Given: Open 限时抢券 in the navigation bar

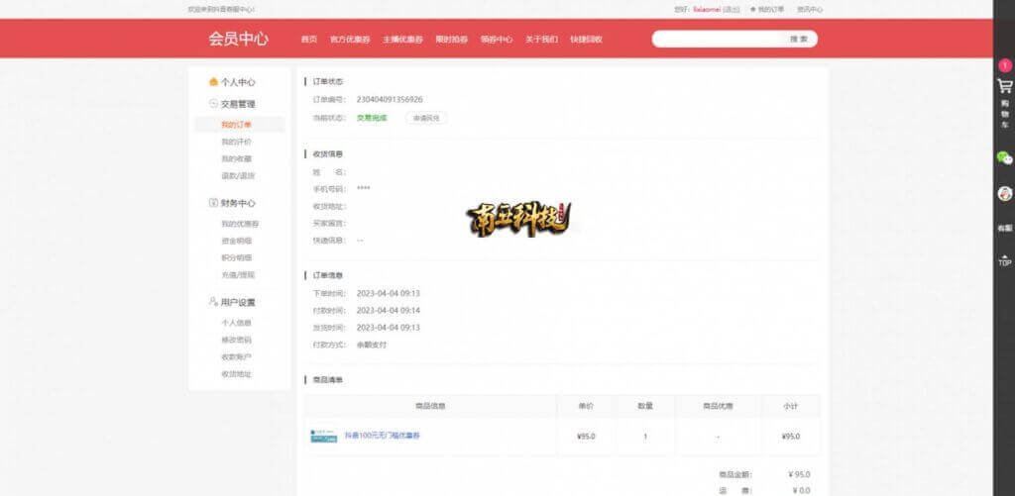Looking at the screenshot, I should pyautogui.click(x=451, y=40).
